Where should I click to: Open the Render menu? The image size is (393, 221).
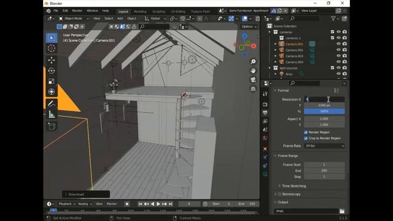point(77,11)
